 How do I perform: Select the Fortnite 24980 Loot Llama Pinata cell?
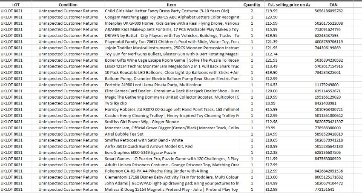pos(172,85)
